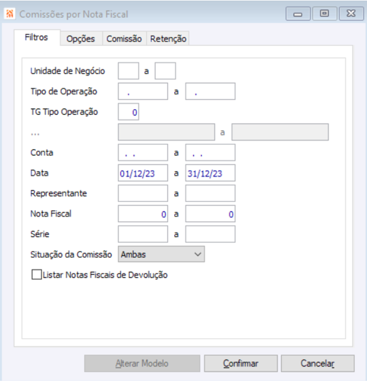Switch to the Opções tab

tap(80, 39)
